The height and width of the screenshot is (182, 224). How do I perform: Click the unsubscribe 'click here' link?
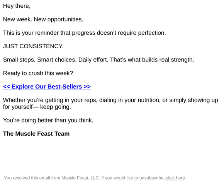(x=175, y=178)
